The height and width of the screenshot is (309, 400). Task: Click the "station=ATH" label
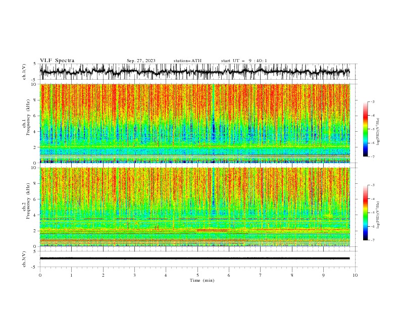[x=187, y=61]
